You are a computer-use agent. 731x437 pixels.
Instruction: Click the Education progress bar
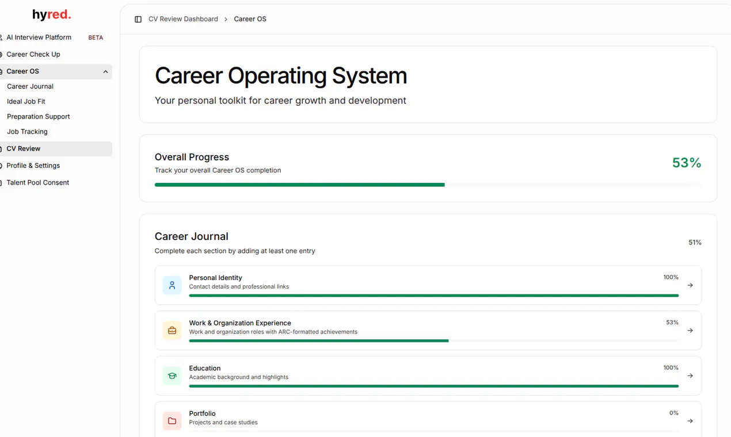click(434, 386)
